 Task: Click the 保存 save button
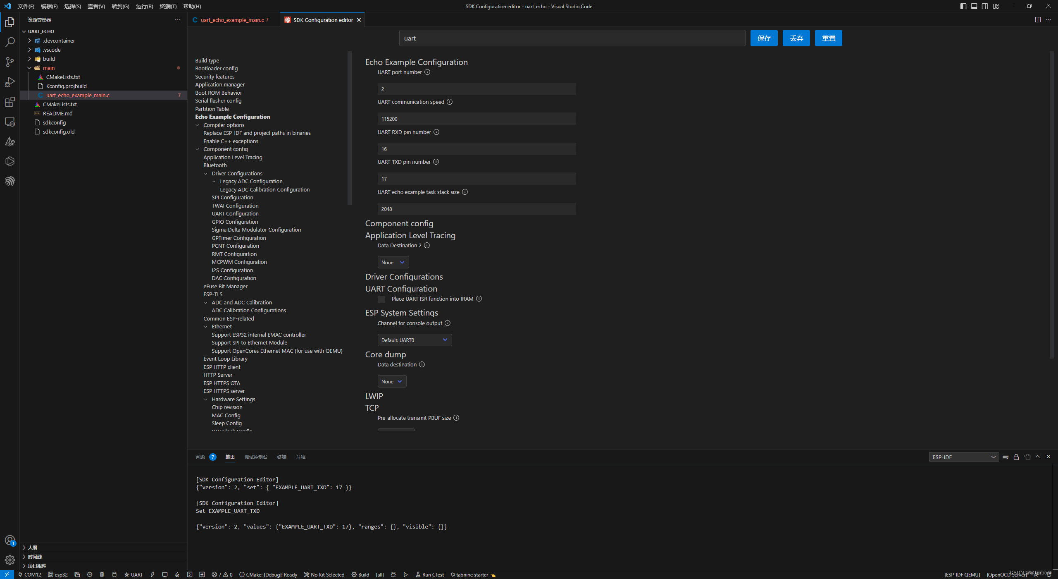[764, 38]
